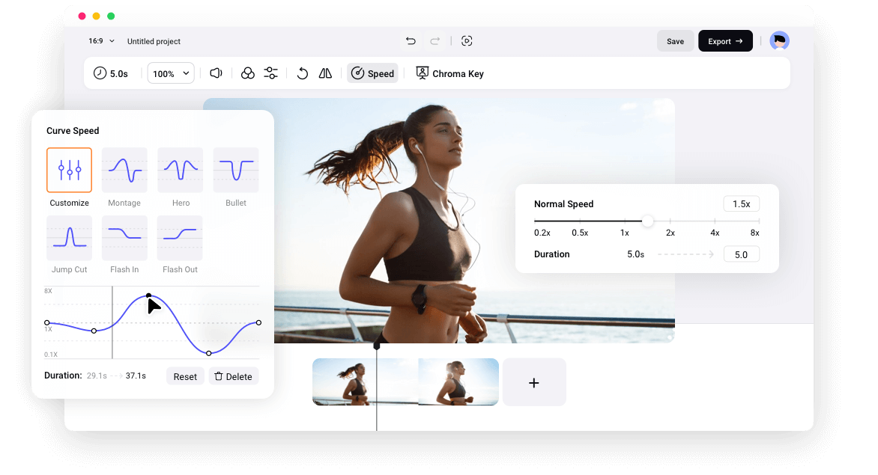Open the 100% zoom dropdown
The height and width of the screenshot is (475, 878).
pyautogui.click(x=171, y=73)
